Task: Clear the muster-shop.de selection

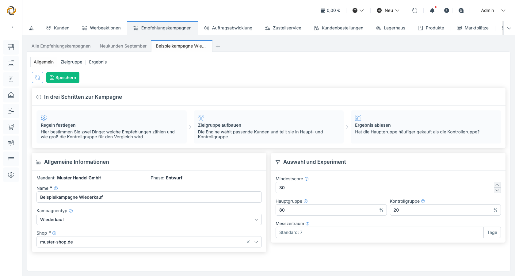Action: click(x=248, y=242)
